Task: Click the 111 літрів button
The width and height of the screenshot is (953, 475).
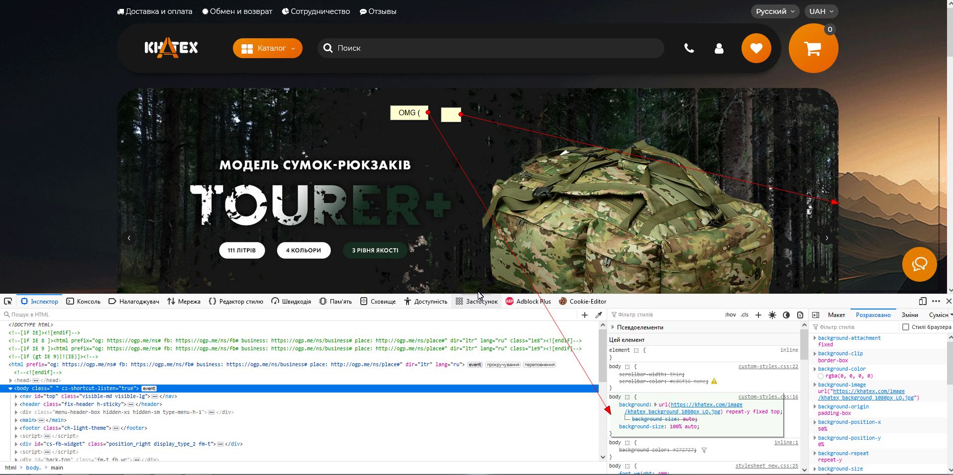Action: coord(242,250)
